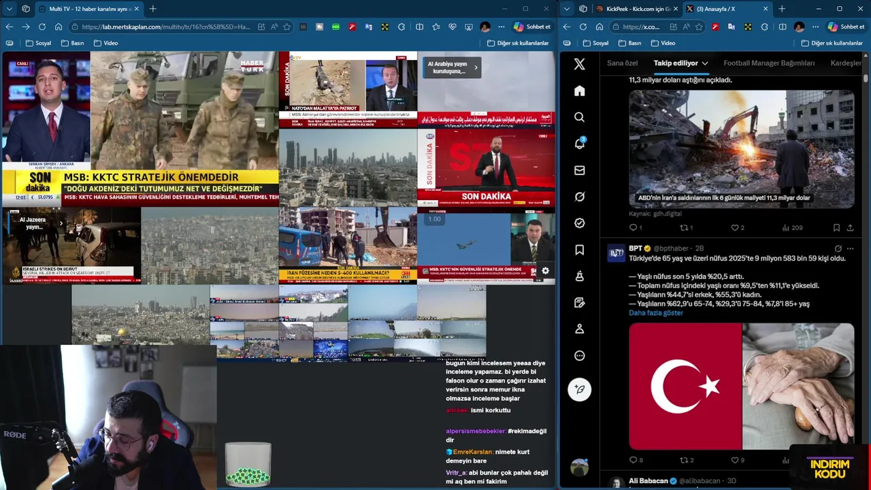Open more menu on BPT tweet

point(850,248)
